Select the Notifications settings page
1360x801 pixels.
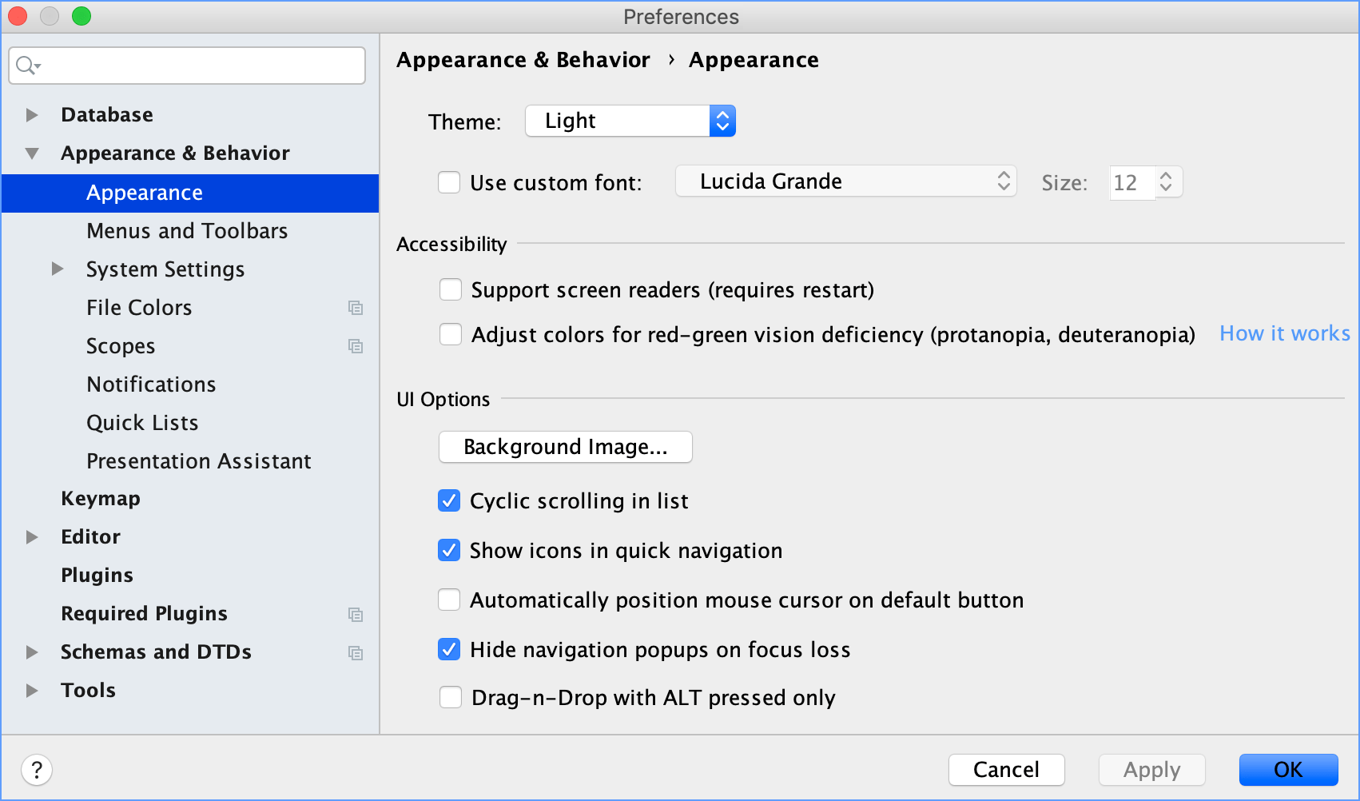151,385
